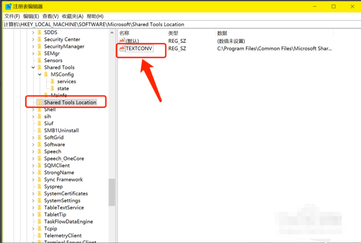361x243 pixels.
Task: Click the TelemetryClient folder icon
Action: pos(39,235)
